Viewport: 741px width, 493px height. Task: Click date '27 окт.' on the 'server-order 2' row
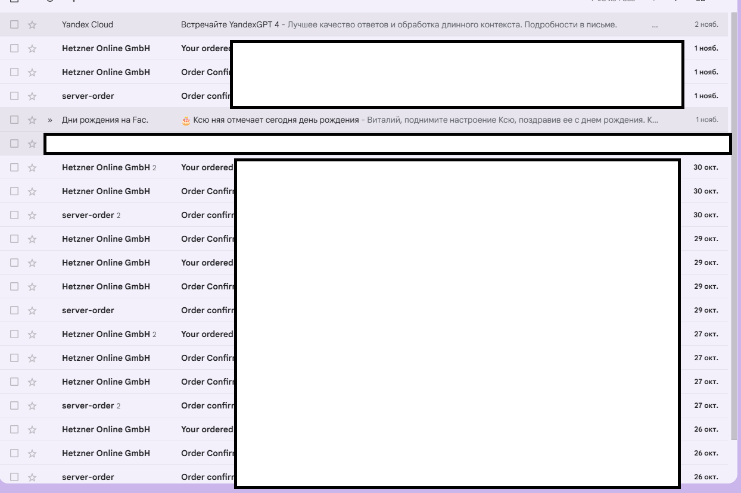706,405
